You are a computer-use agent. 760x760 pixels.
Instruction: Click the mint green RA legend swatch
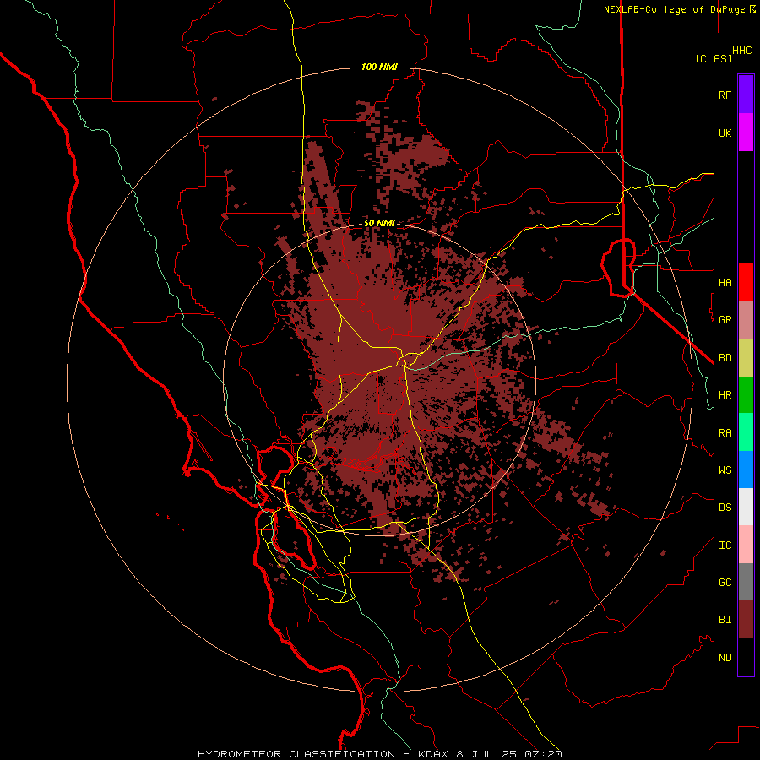(746, 432)
